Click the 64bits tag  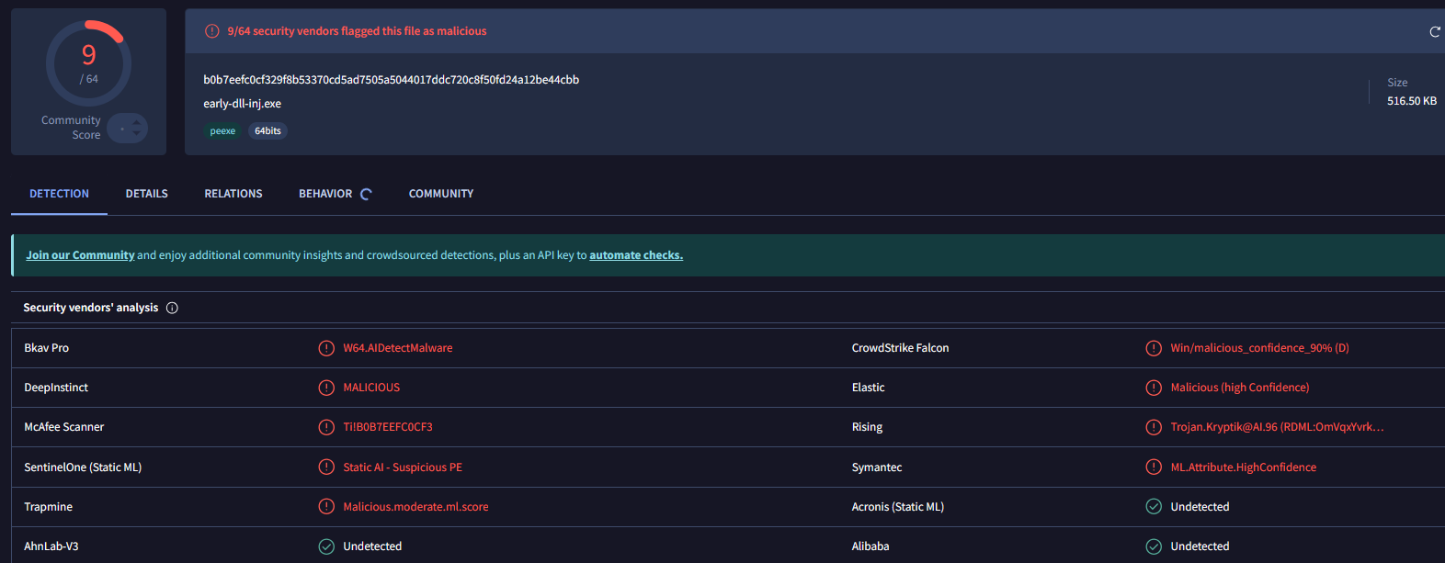267,131
